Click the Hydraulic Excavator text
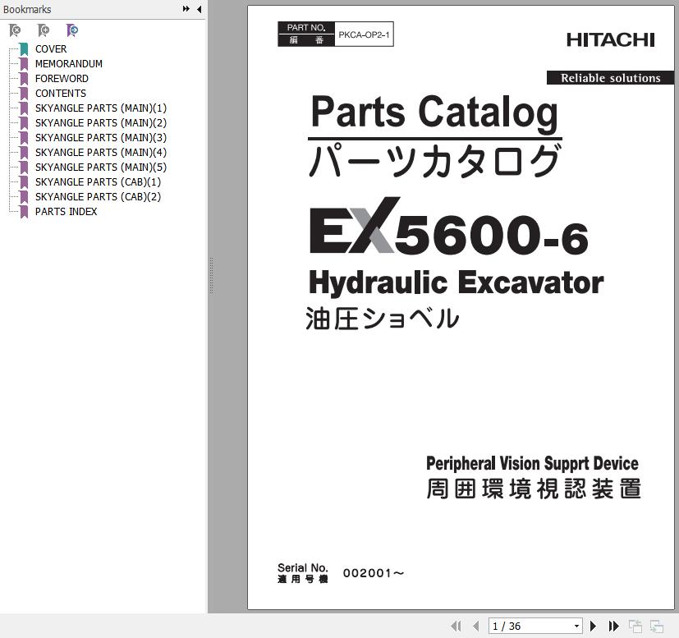The width and height of the screenshot is (679, 638). click(456, 282)
